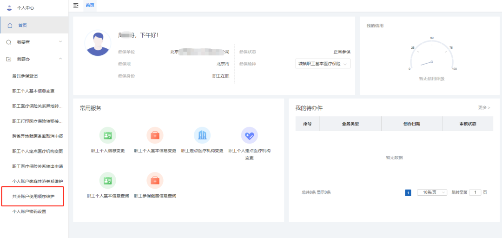Open 共济账户使用顺序维护 sidebar item
This screenshot has height=238, width=502.
tap(33, 197)
